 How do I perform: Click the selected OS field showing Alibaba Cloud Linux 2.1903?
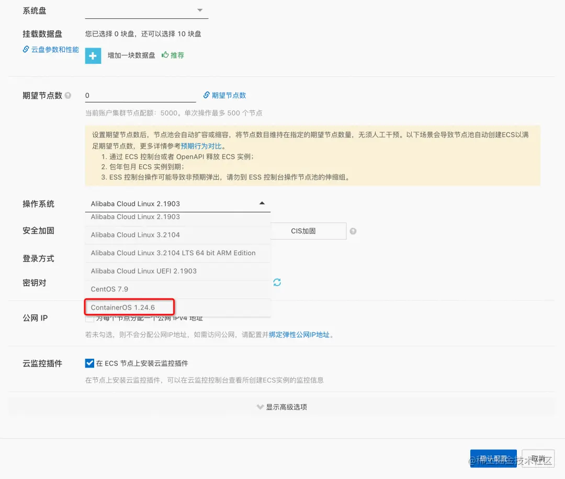pyautogui.click(x=178, y=204)
